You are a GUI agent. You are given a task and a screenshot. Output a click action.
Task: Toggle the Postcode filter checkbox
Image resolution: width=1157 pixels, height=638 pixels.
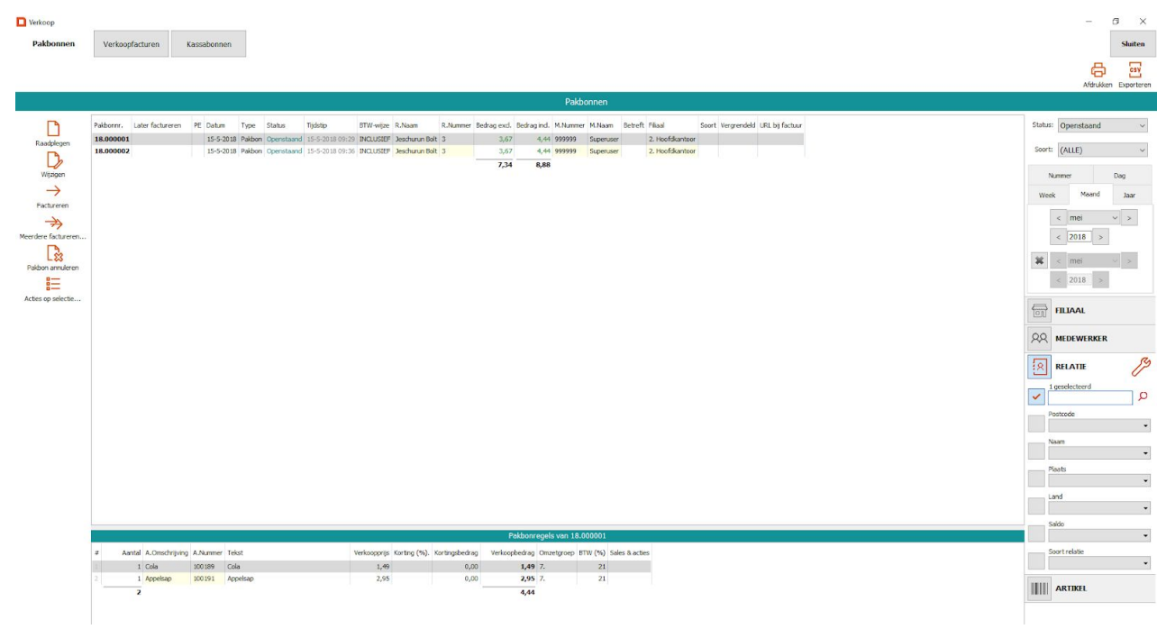(1036, 424)
